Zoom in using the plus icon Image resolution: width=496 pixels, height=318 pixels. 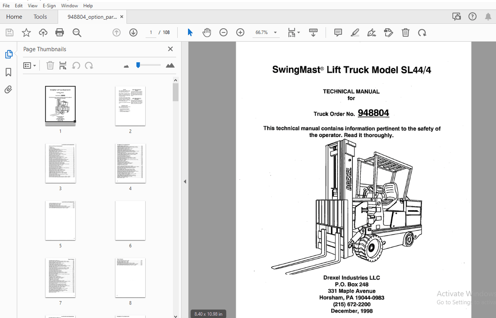point(240,32)
